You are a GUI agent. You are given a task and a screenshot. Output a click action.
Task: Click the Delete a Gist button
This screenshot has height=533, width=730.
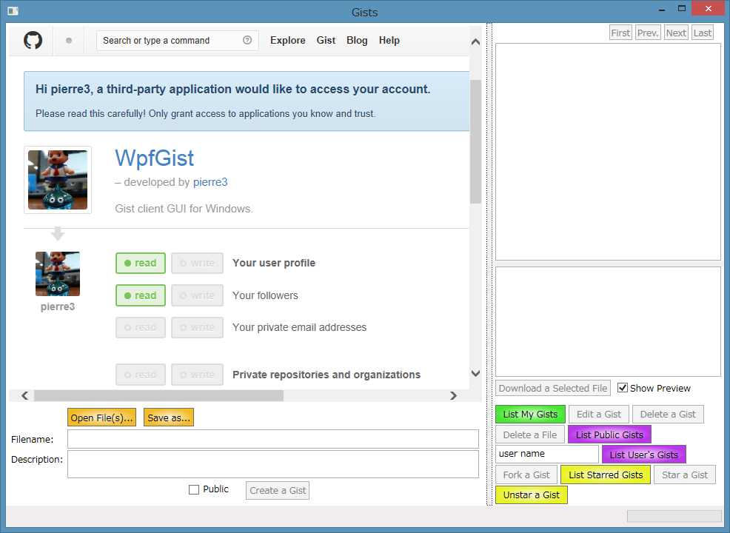click(x=668, y=415)
